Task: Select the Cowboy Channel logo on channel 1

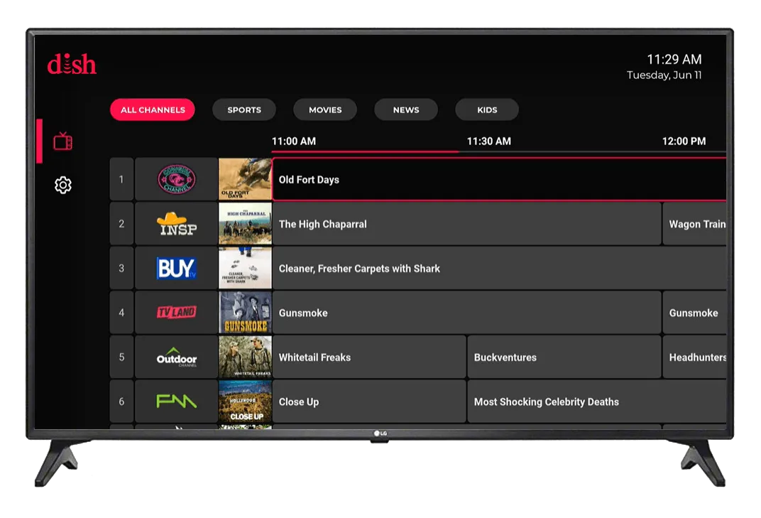Action: tap(177, 179)
